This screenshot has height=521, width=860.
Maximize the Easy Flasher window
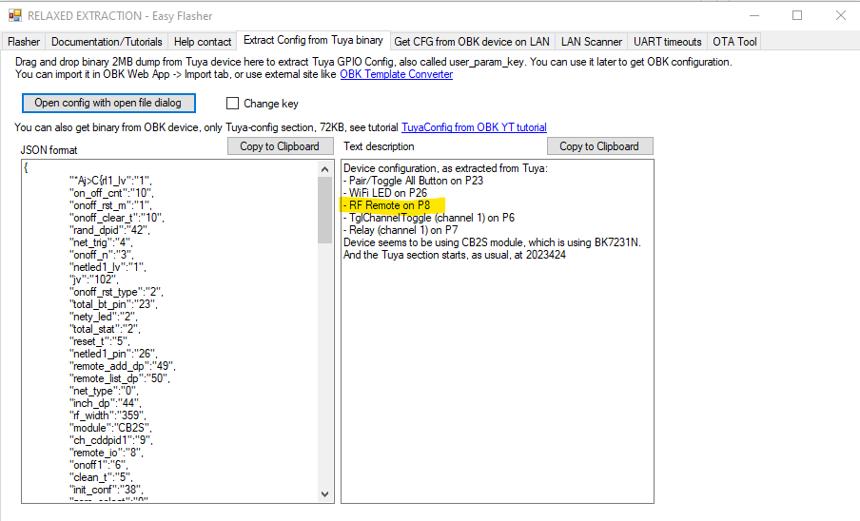[x=797, y=15]
